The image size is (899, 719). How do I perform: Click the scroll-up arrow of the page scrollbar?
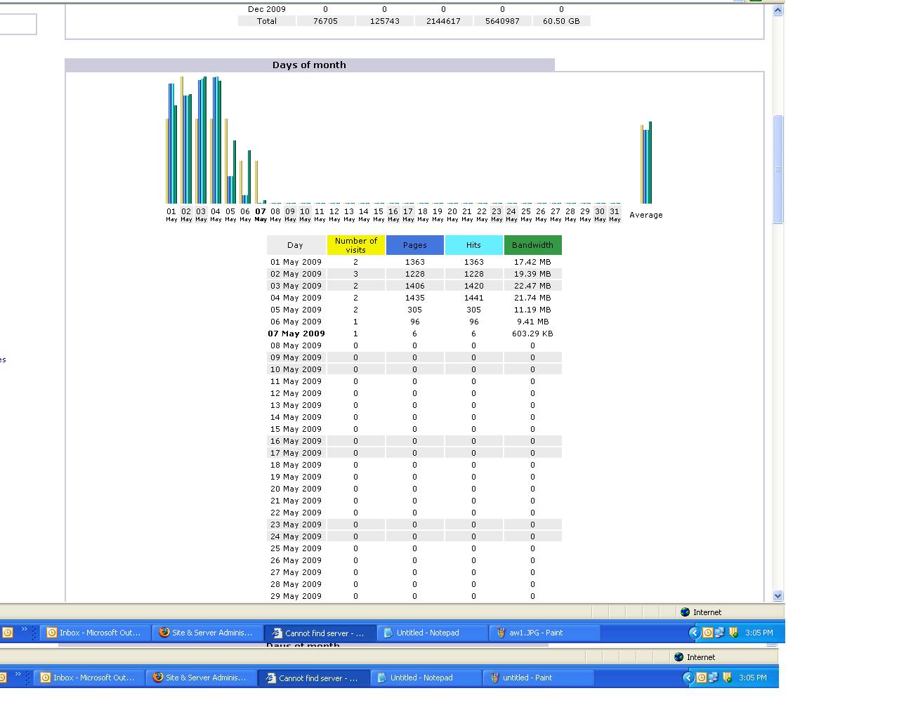click(x=777, y=10)
